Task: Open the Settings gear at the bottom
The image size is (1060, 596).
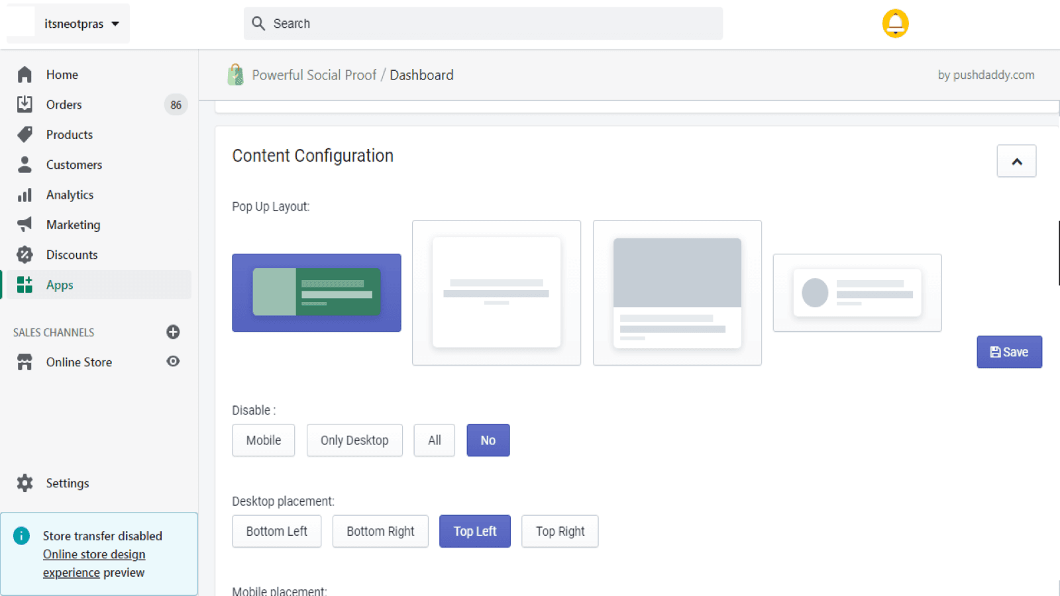Action: point(25,483)
